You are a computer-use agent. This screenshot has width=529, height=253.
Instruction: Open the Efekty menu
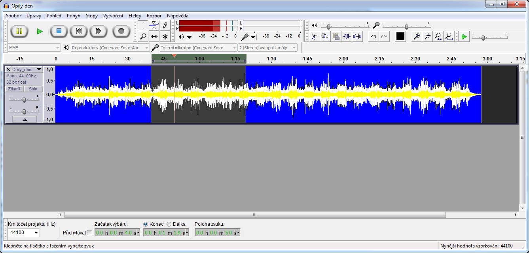135,16
